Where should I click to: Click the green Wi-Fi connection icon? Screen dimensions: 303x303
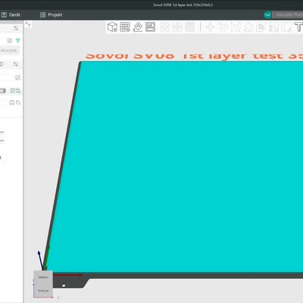tap(17, 40)
